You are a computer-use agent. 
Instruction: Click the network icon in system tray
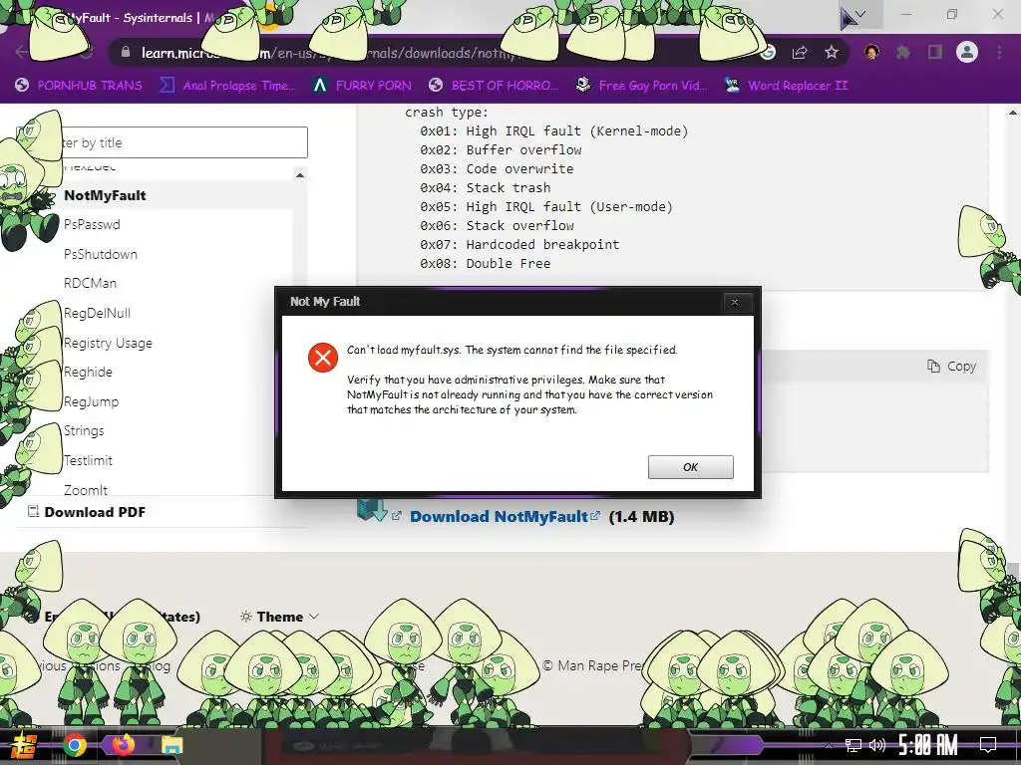(x=853, y=745)
